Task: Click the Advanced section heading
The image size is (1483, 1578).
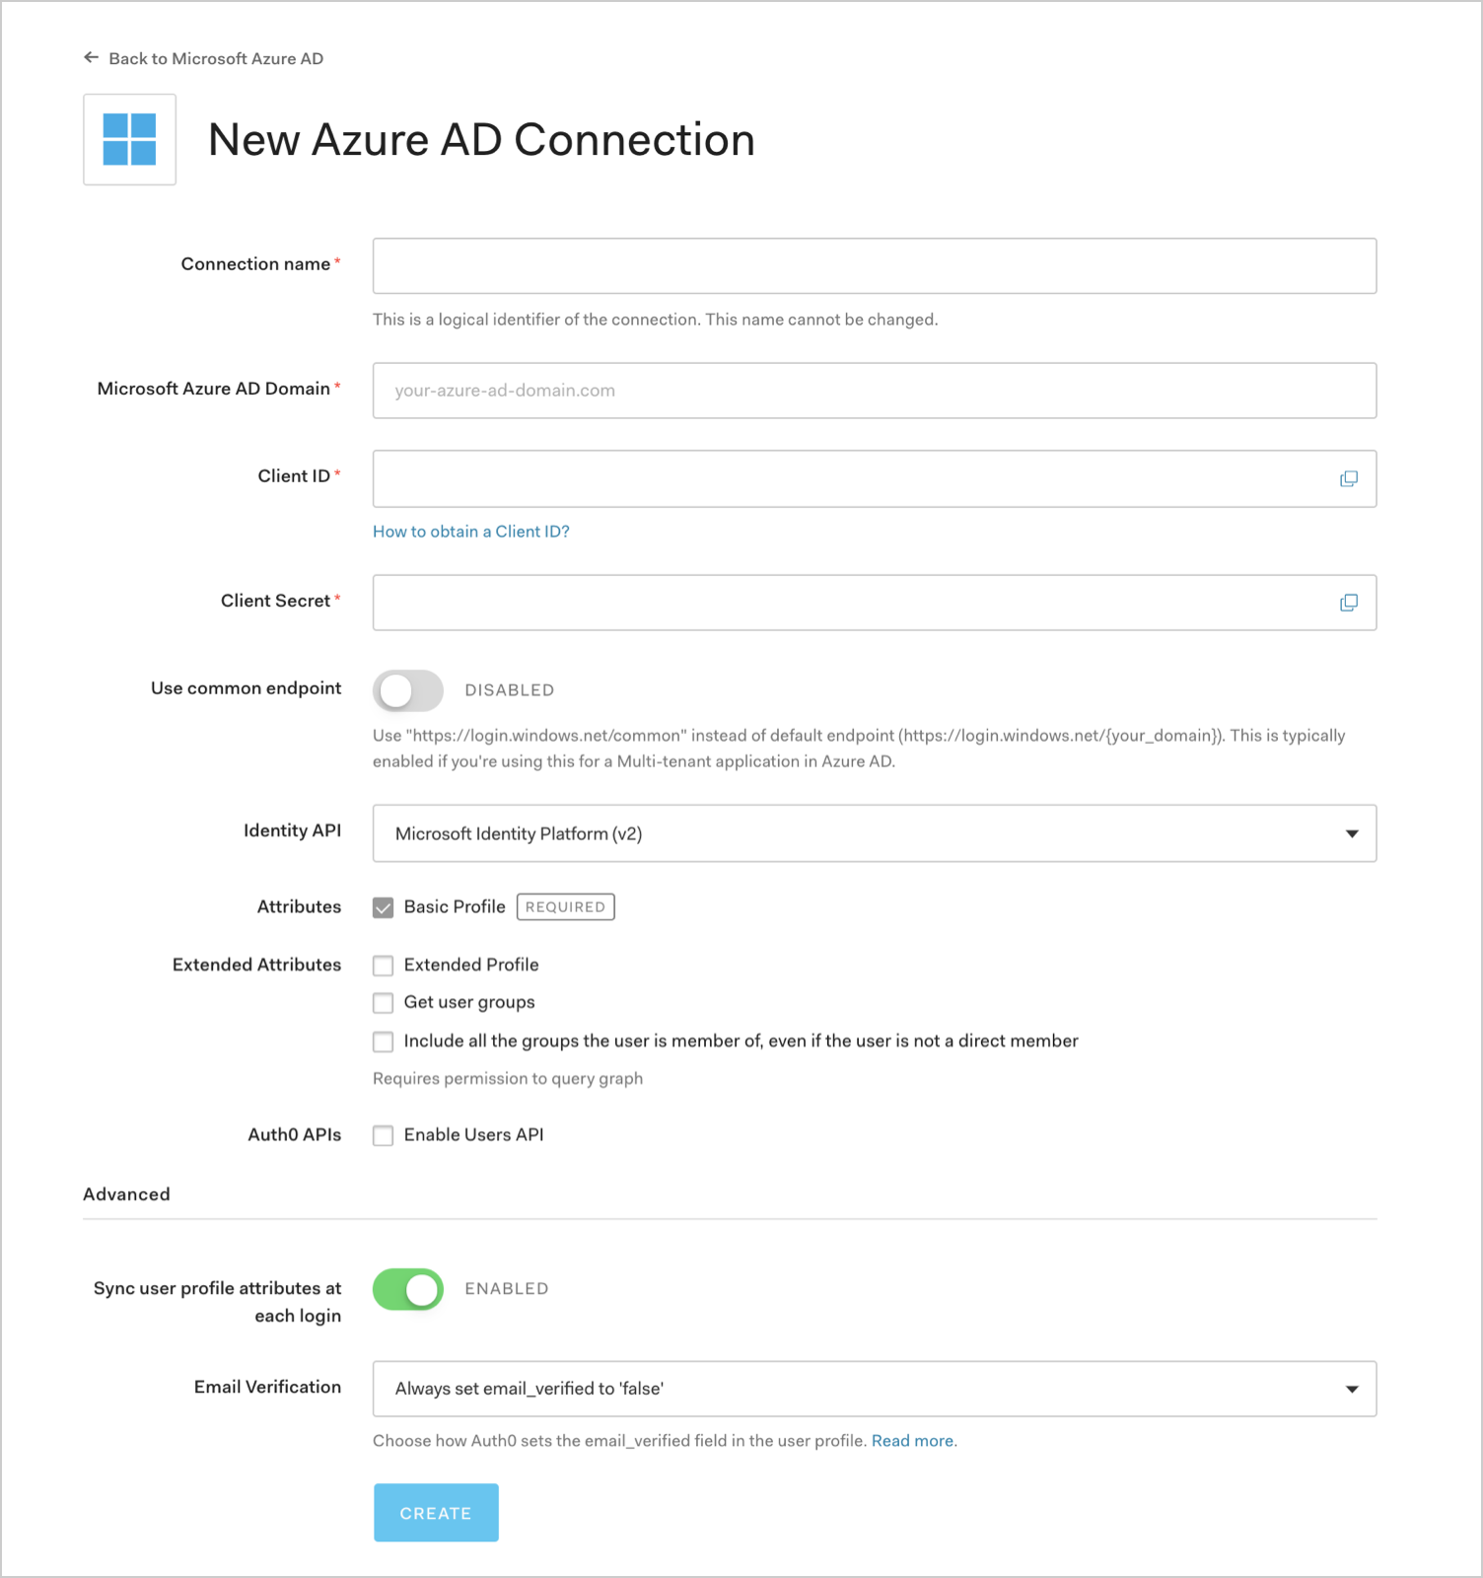Action: [x=126, y=1194]
